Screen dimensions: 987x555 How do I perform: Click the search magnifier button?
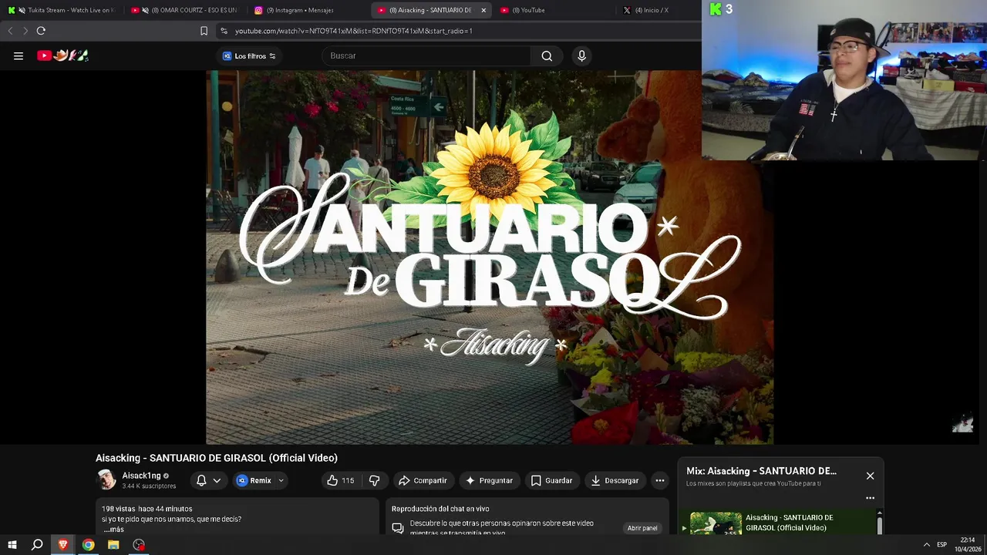coord(547,55)
